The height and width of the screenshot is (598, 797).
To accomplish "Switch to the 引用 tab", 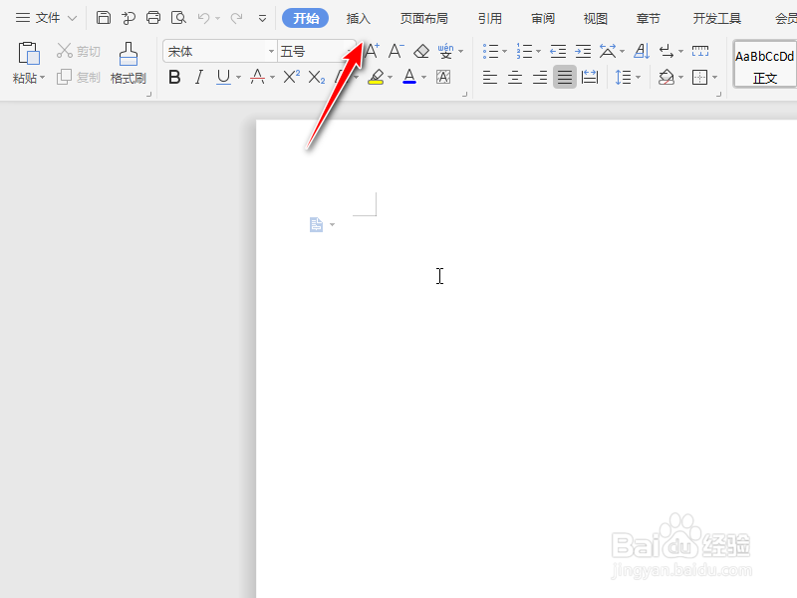I will (490, 19).
